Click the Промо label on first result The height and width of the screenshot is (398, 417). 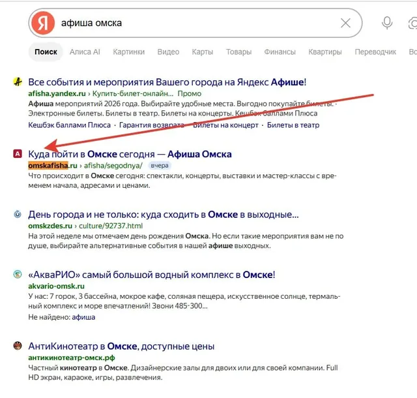[190, 93]
